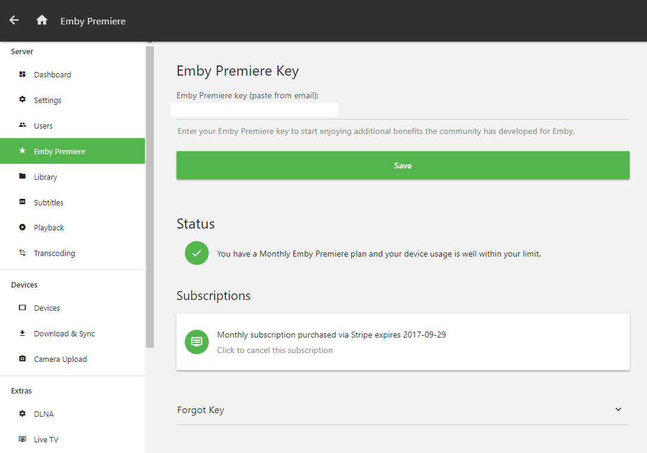
Task: Open the Subtitles section
Action: [x=73, y=202]
